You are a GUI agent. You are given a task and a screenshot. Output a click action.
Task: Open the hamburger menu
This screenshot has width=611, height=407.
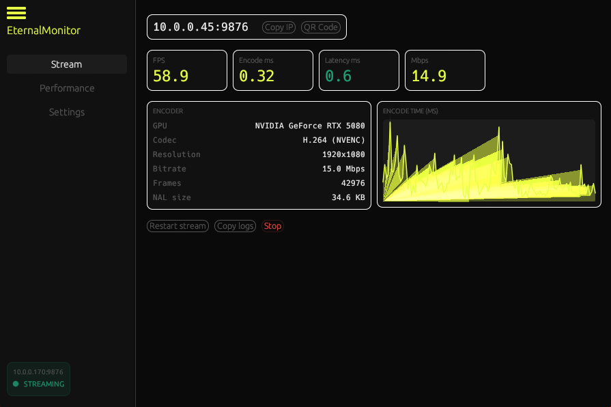(16, 13)
